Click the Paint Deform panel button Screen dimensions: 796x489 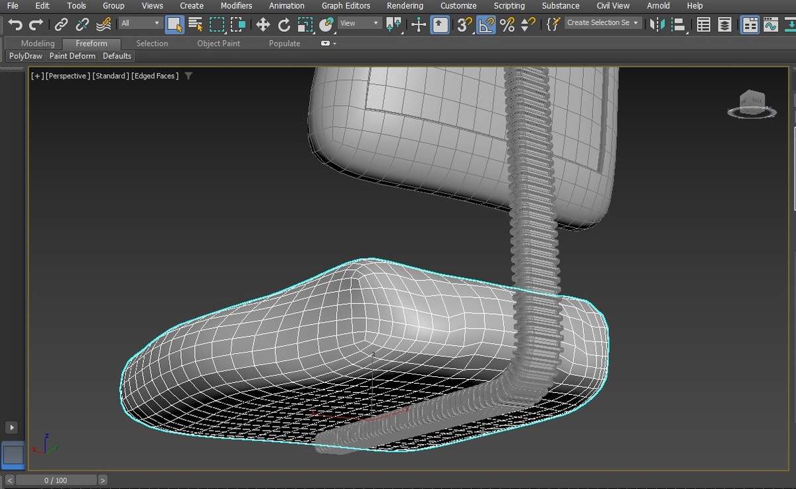click(x=72, y=56)
